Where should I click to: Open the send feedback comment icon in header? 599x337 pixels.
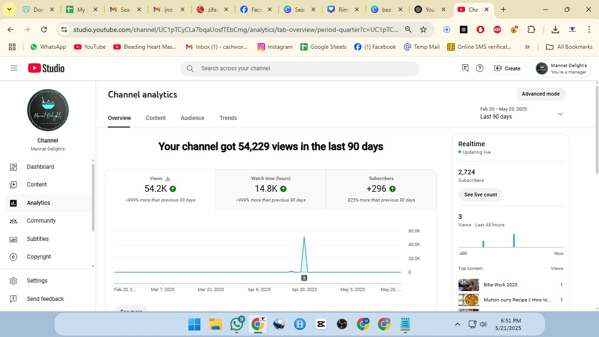(x=465, y=68)
